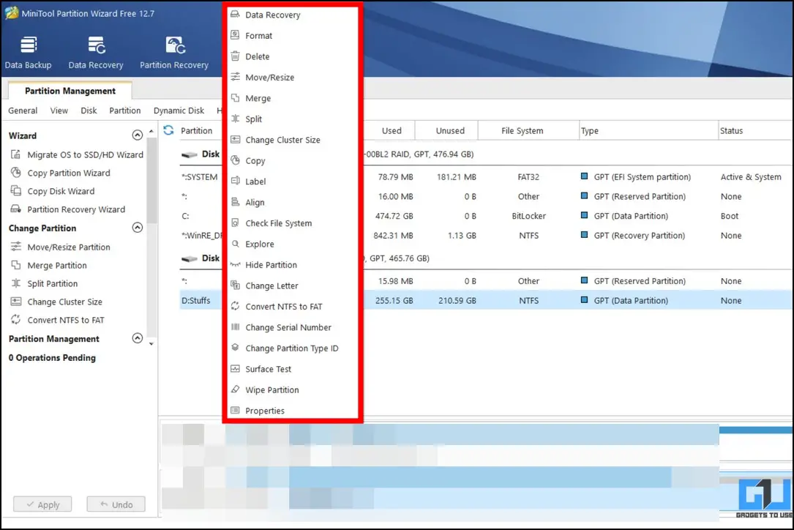The image size is (794, 530).
Task: Choose Convert NTFS to FAT in sidebar
Action: (x=57, y=320)
